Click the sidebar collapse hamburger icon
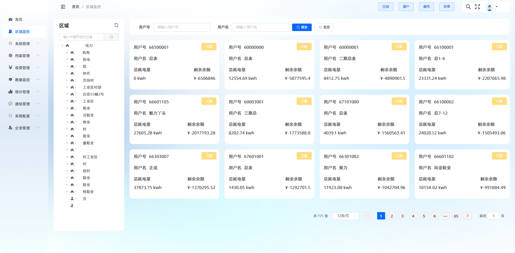Screen dimensions: 515x253 click(x=63, y=7)
